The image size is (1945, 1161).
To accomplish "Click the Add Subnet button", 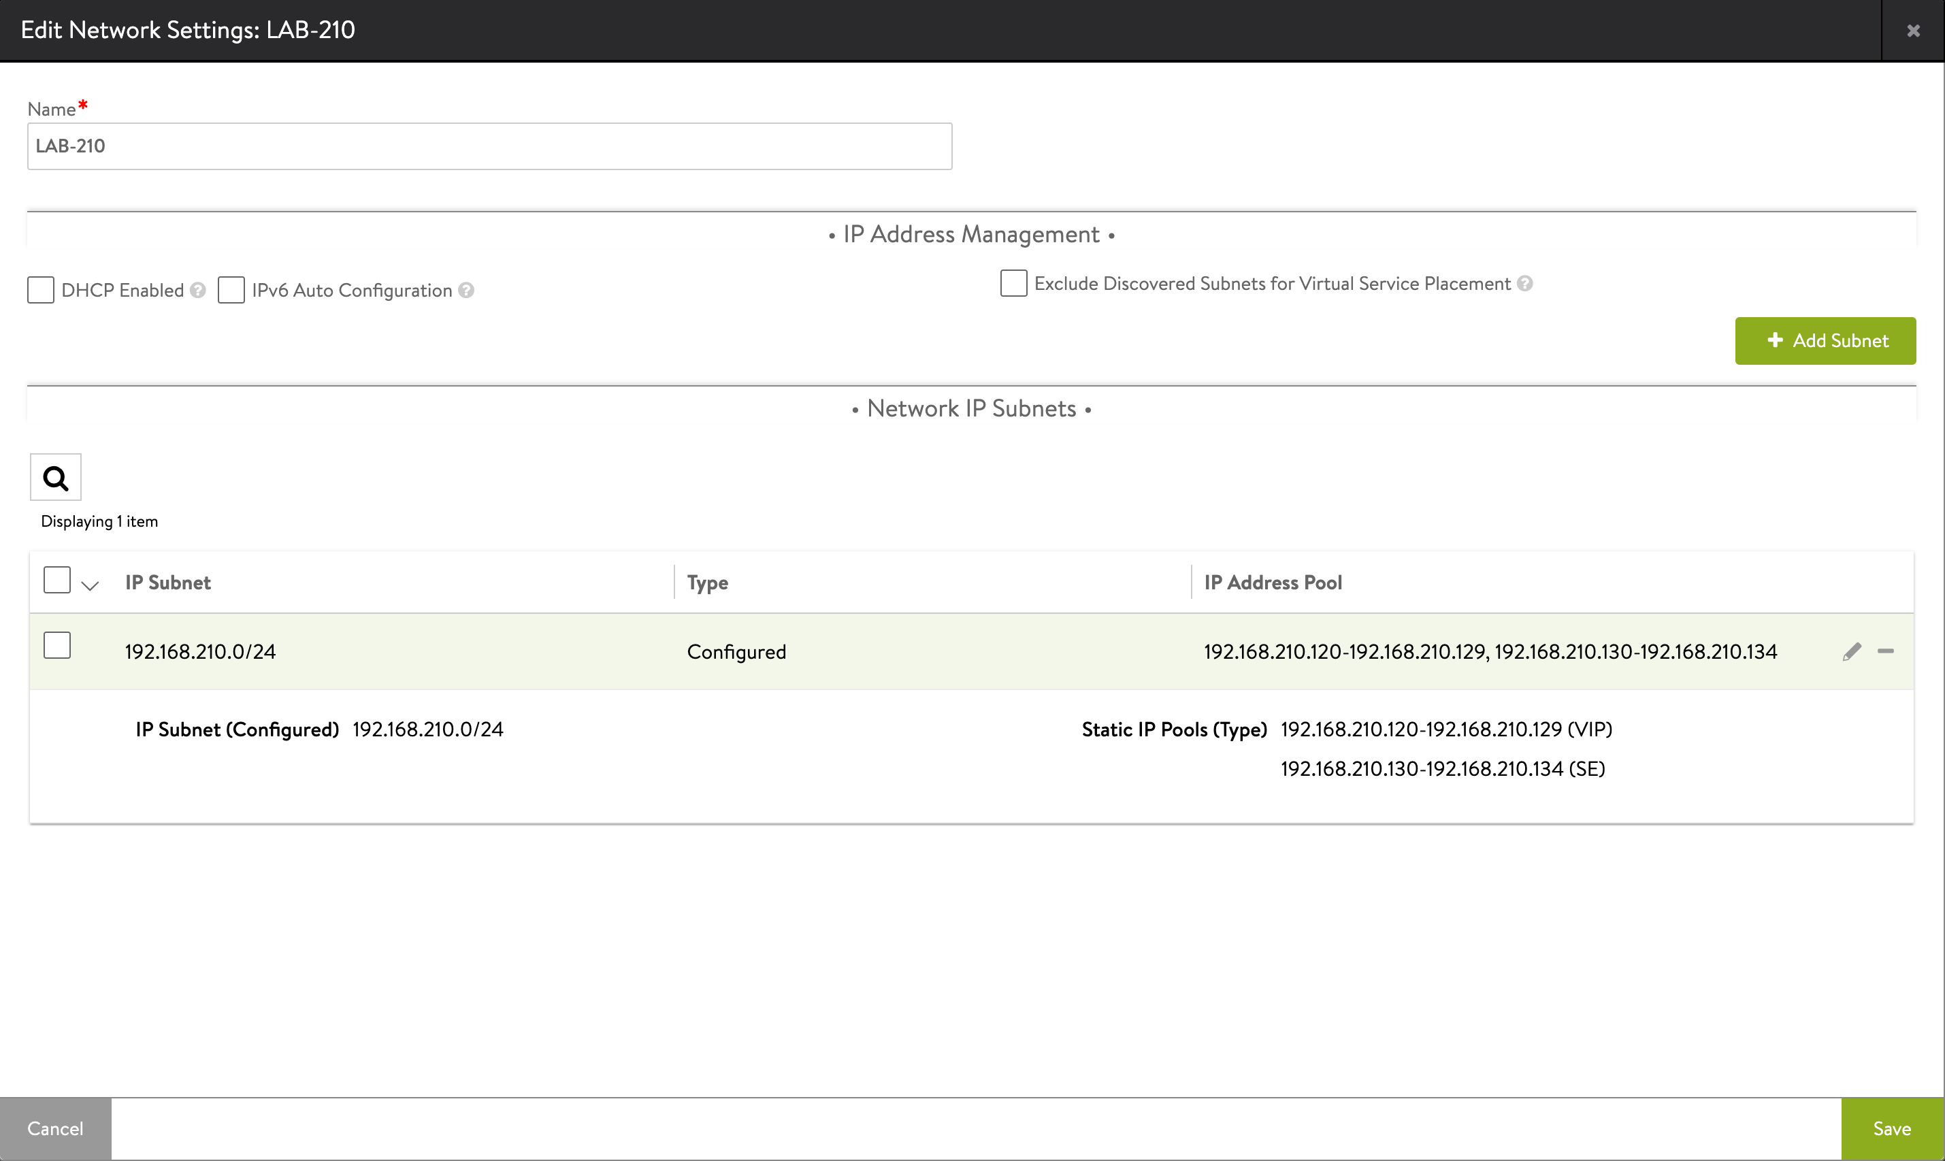I will (x=1825, y=340).
